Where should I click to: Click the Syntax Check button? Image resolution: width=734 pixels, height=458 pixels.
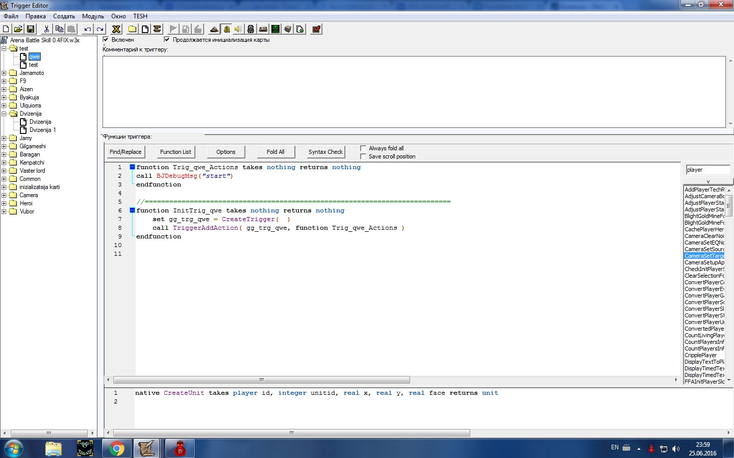[x=325, y=152]
